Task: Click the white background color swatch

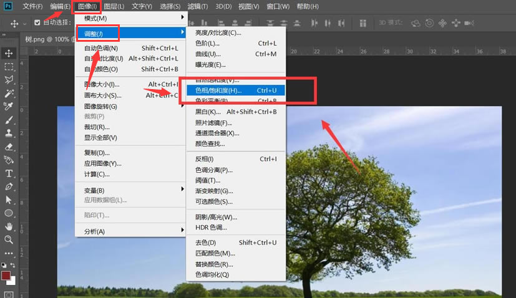Action: (x=12, y=281)
